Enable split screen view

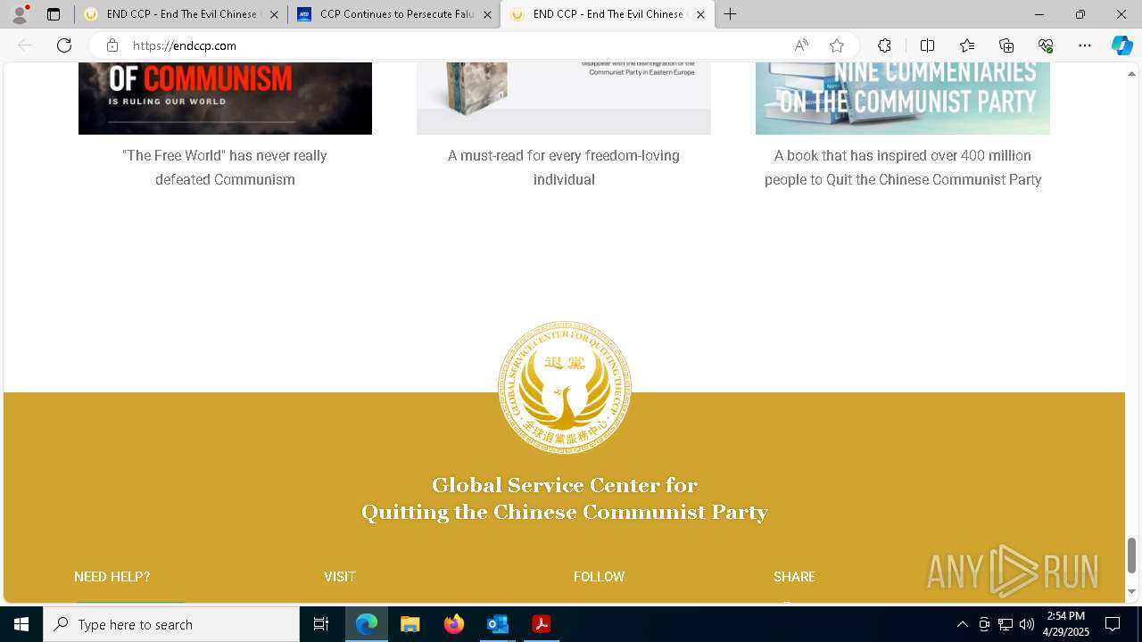927,45
